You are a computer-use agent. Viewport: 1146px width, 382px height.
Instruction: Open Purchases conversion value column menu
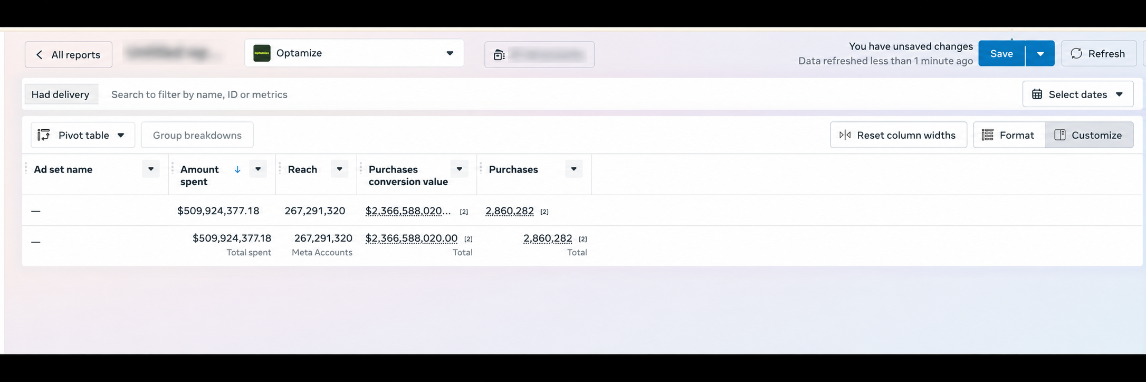[x=460, y=169]
